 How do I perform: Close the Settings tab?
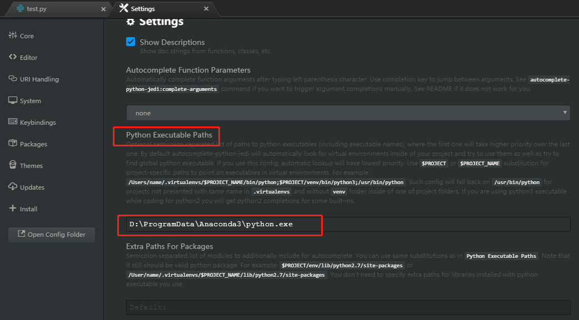click(x=206, y=9)
